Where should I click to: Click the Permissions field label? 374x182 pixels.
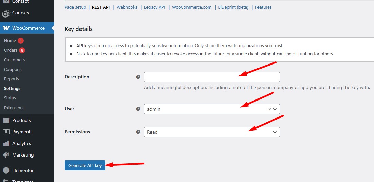(x=77, y=132)
